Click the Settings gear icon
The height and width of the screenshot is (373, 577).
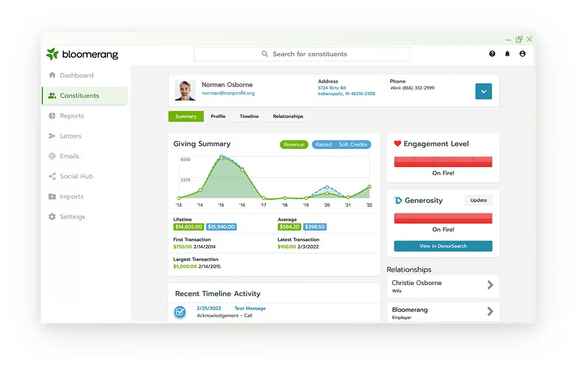tap(52, 217)
